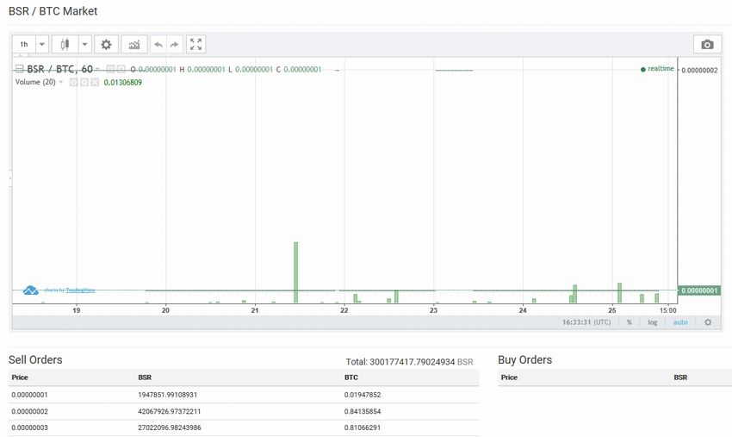Open the BSR / BTC, 60 series dropdown
The image size is (732, 437).
coord(97,69)
